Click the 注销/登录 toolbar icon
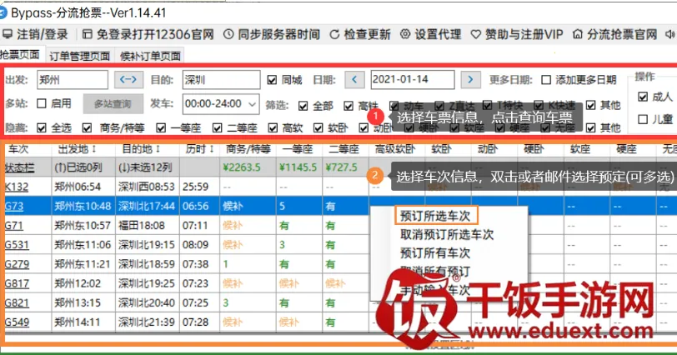The height and width of the screenshot is (355, 677). coord(8,35)
